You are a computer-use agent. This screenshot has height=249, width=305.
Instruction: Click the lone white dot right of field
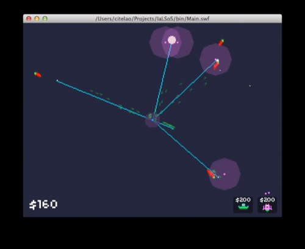pyautogui.click(x=250, y=86)
